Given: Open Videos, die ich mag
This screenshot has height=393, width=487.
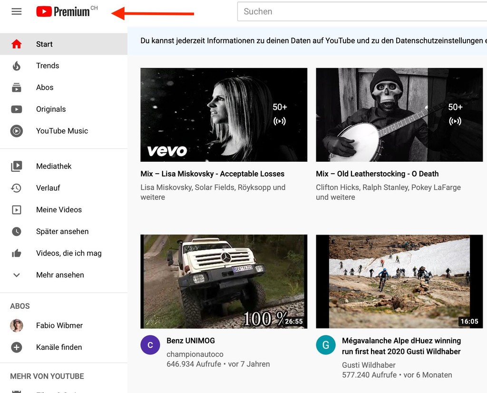Looking at the screenshot, I should [64, 253].
